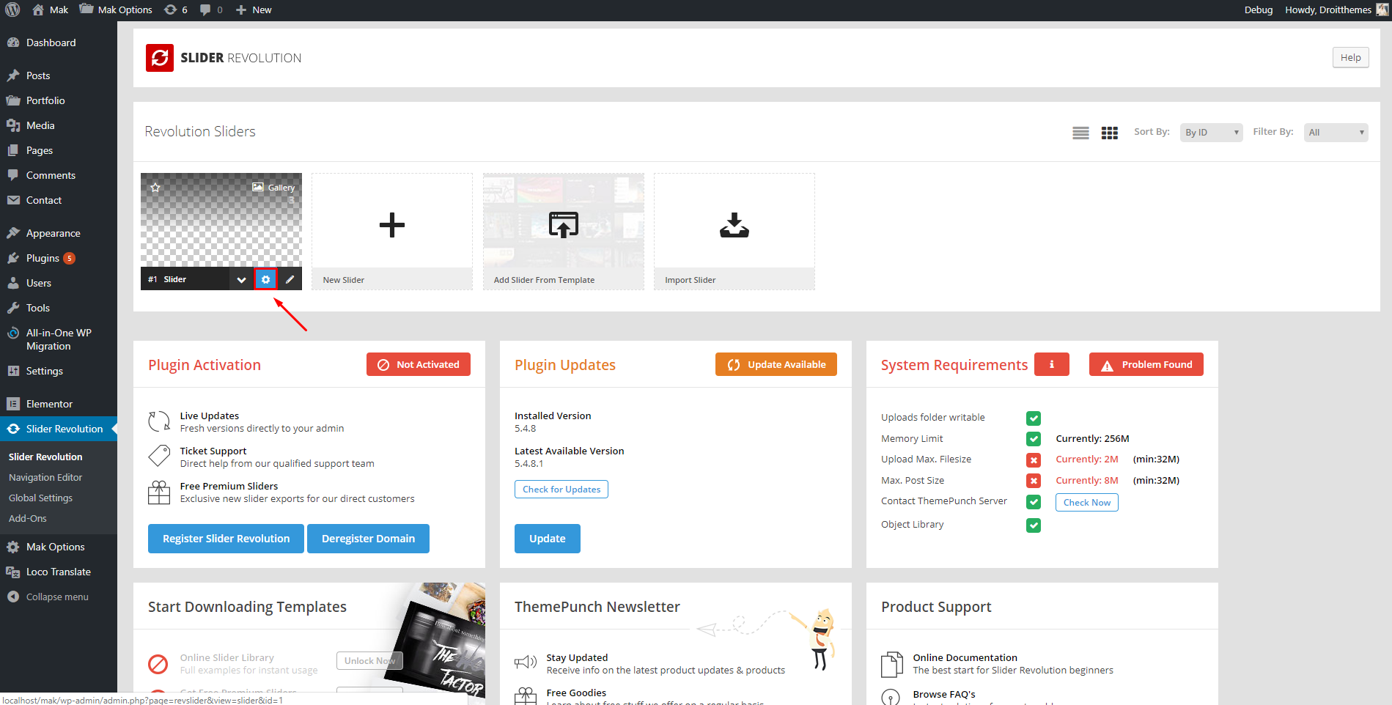
Task: Go to Posts in the sidebar
Action: pos(59,75)
